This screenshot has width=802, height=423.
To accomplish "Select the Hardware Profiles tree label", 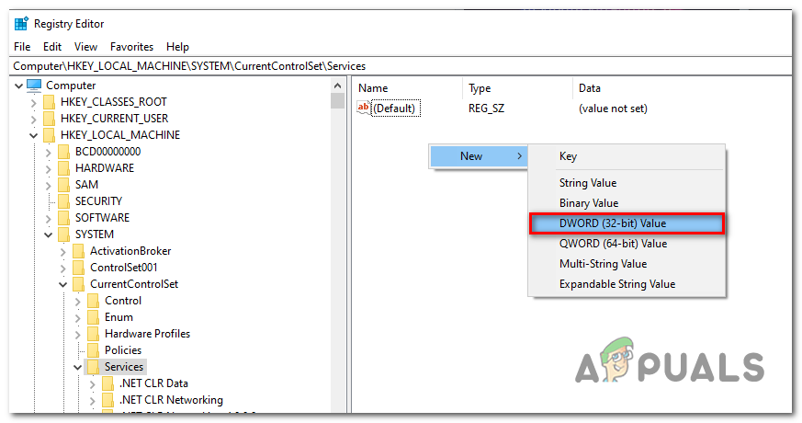I will pyautogui.click(x=147, y=334).
